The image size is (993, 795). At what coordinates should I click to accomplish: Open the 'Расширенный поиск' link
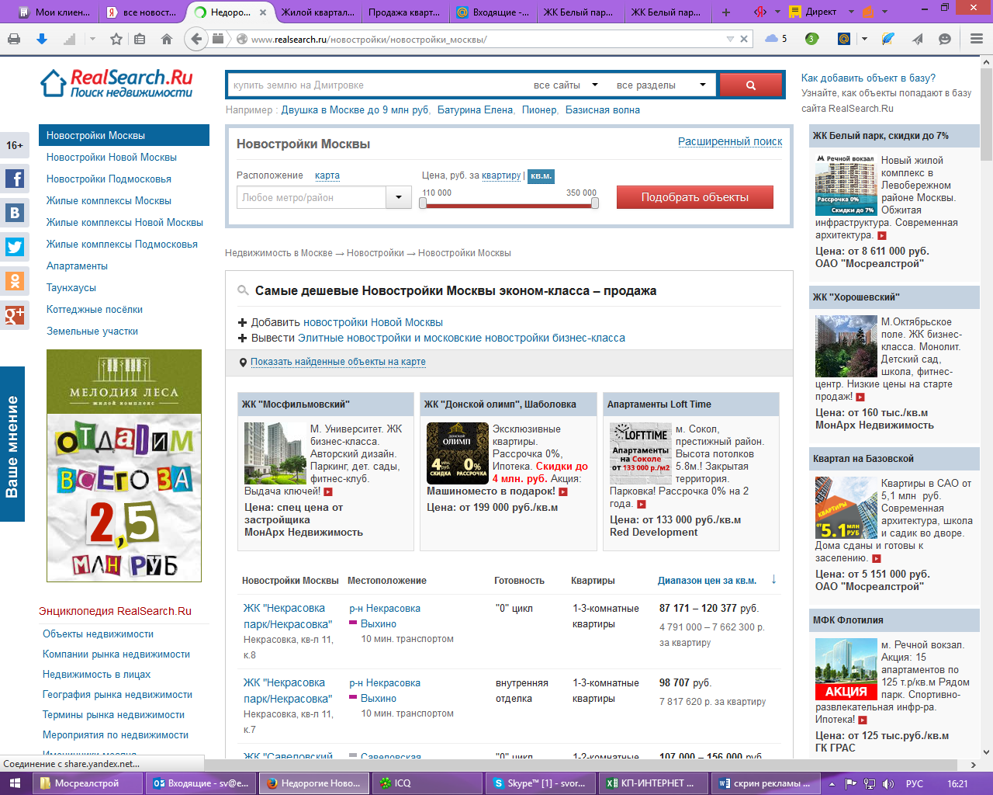730,141
